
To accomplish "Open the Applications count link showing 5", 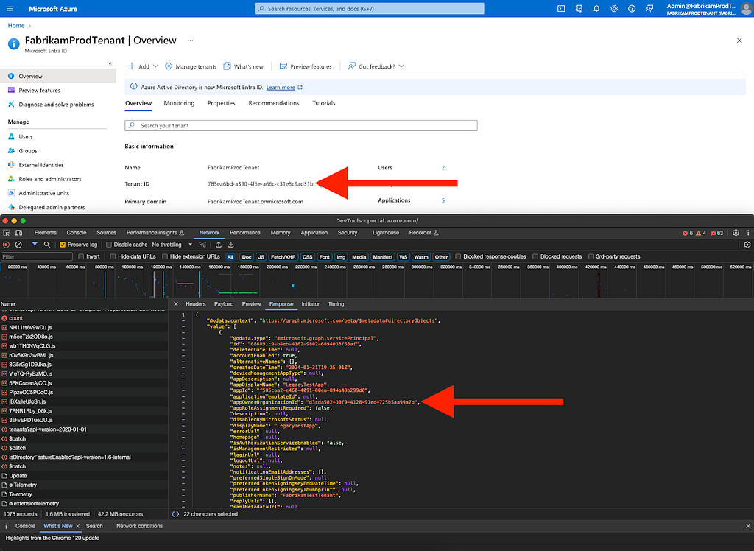I will pyautogui.click(x=443, y=200).
